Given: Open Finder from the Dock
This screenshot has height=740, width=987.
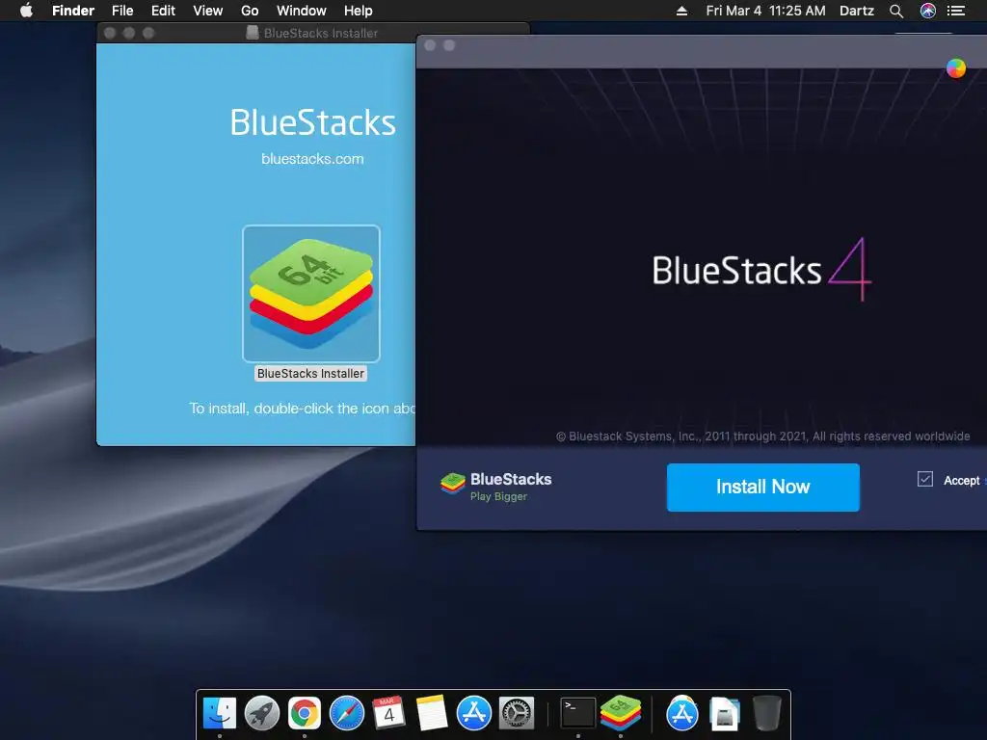Looking at the screenshot, I should click(220, 714).
